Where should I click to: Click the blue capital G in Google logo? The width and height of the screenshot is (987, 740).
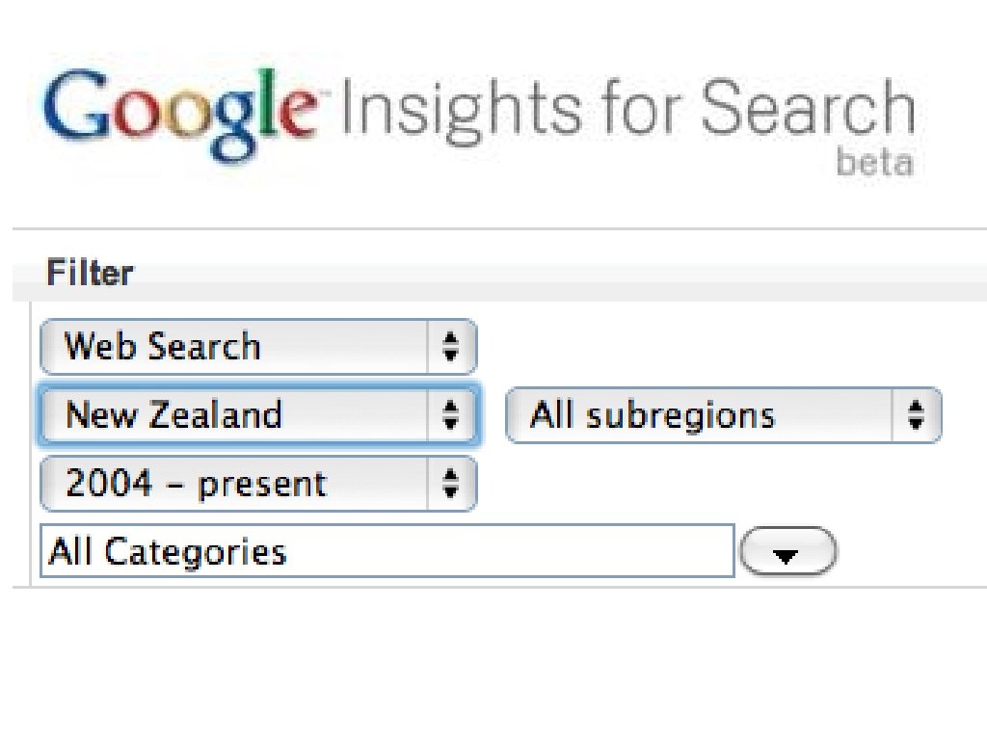coord(72,110)
